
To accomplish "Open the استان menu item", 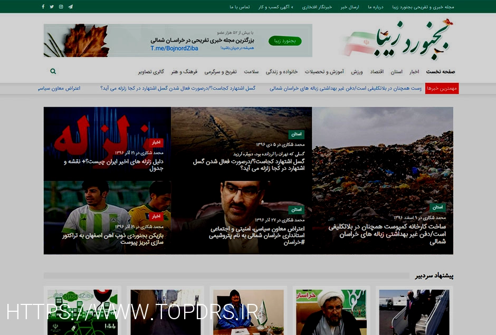I will pyautogui.click(x=396, y=72).
